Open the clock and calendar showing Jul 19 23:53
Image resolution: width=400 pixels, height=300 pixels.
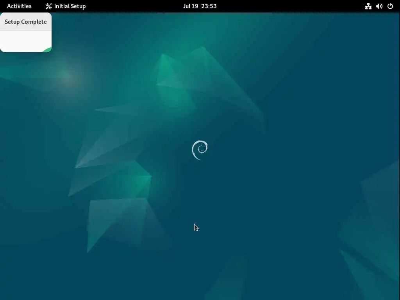click(200, 6)
